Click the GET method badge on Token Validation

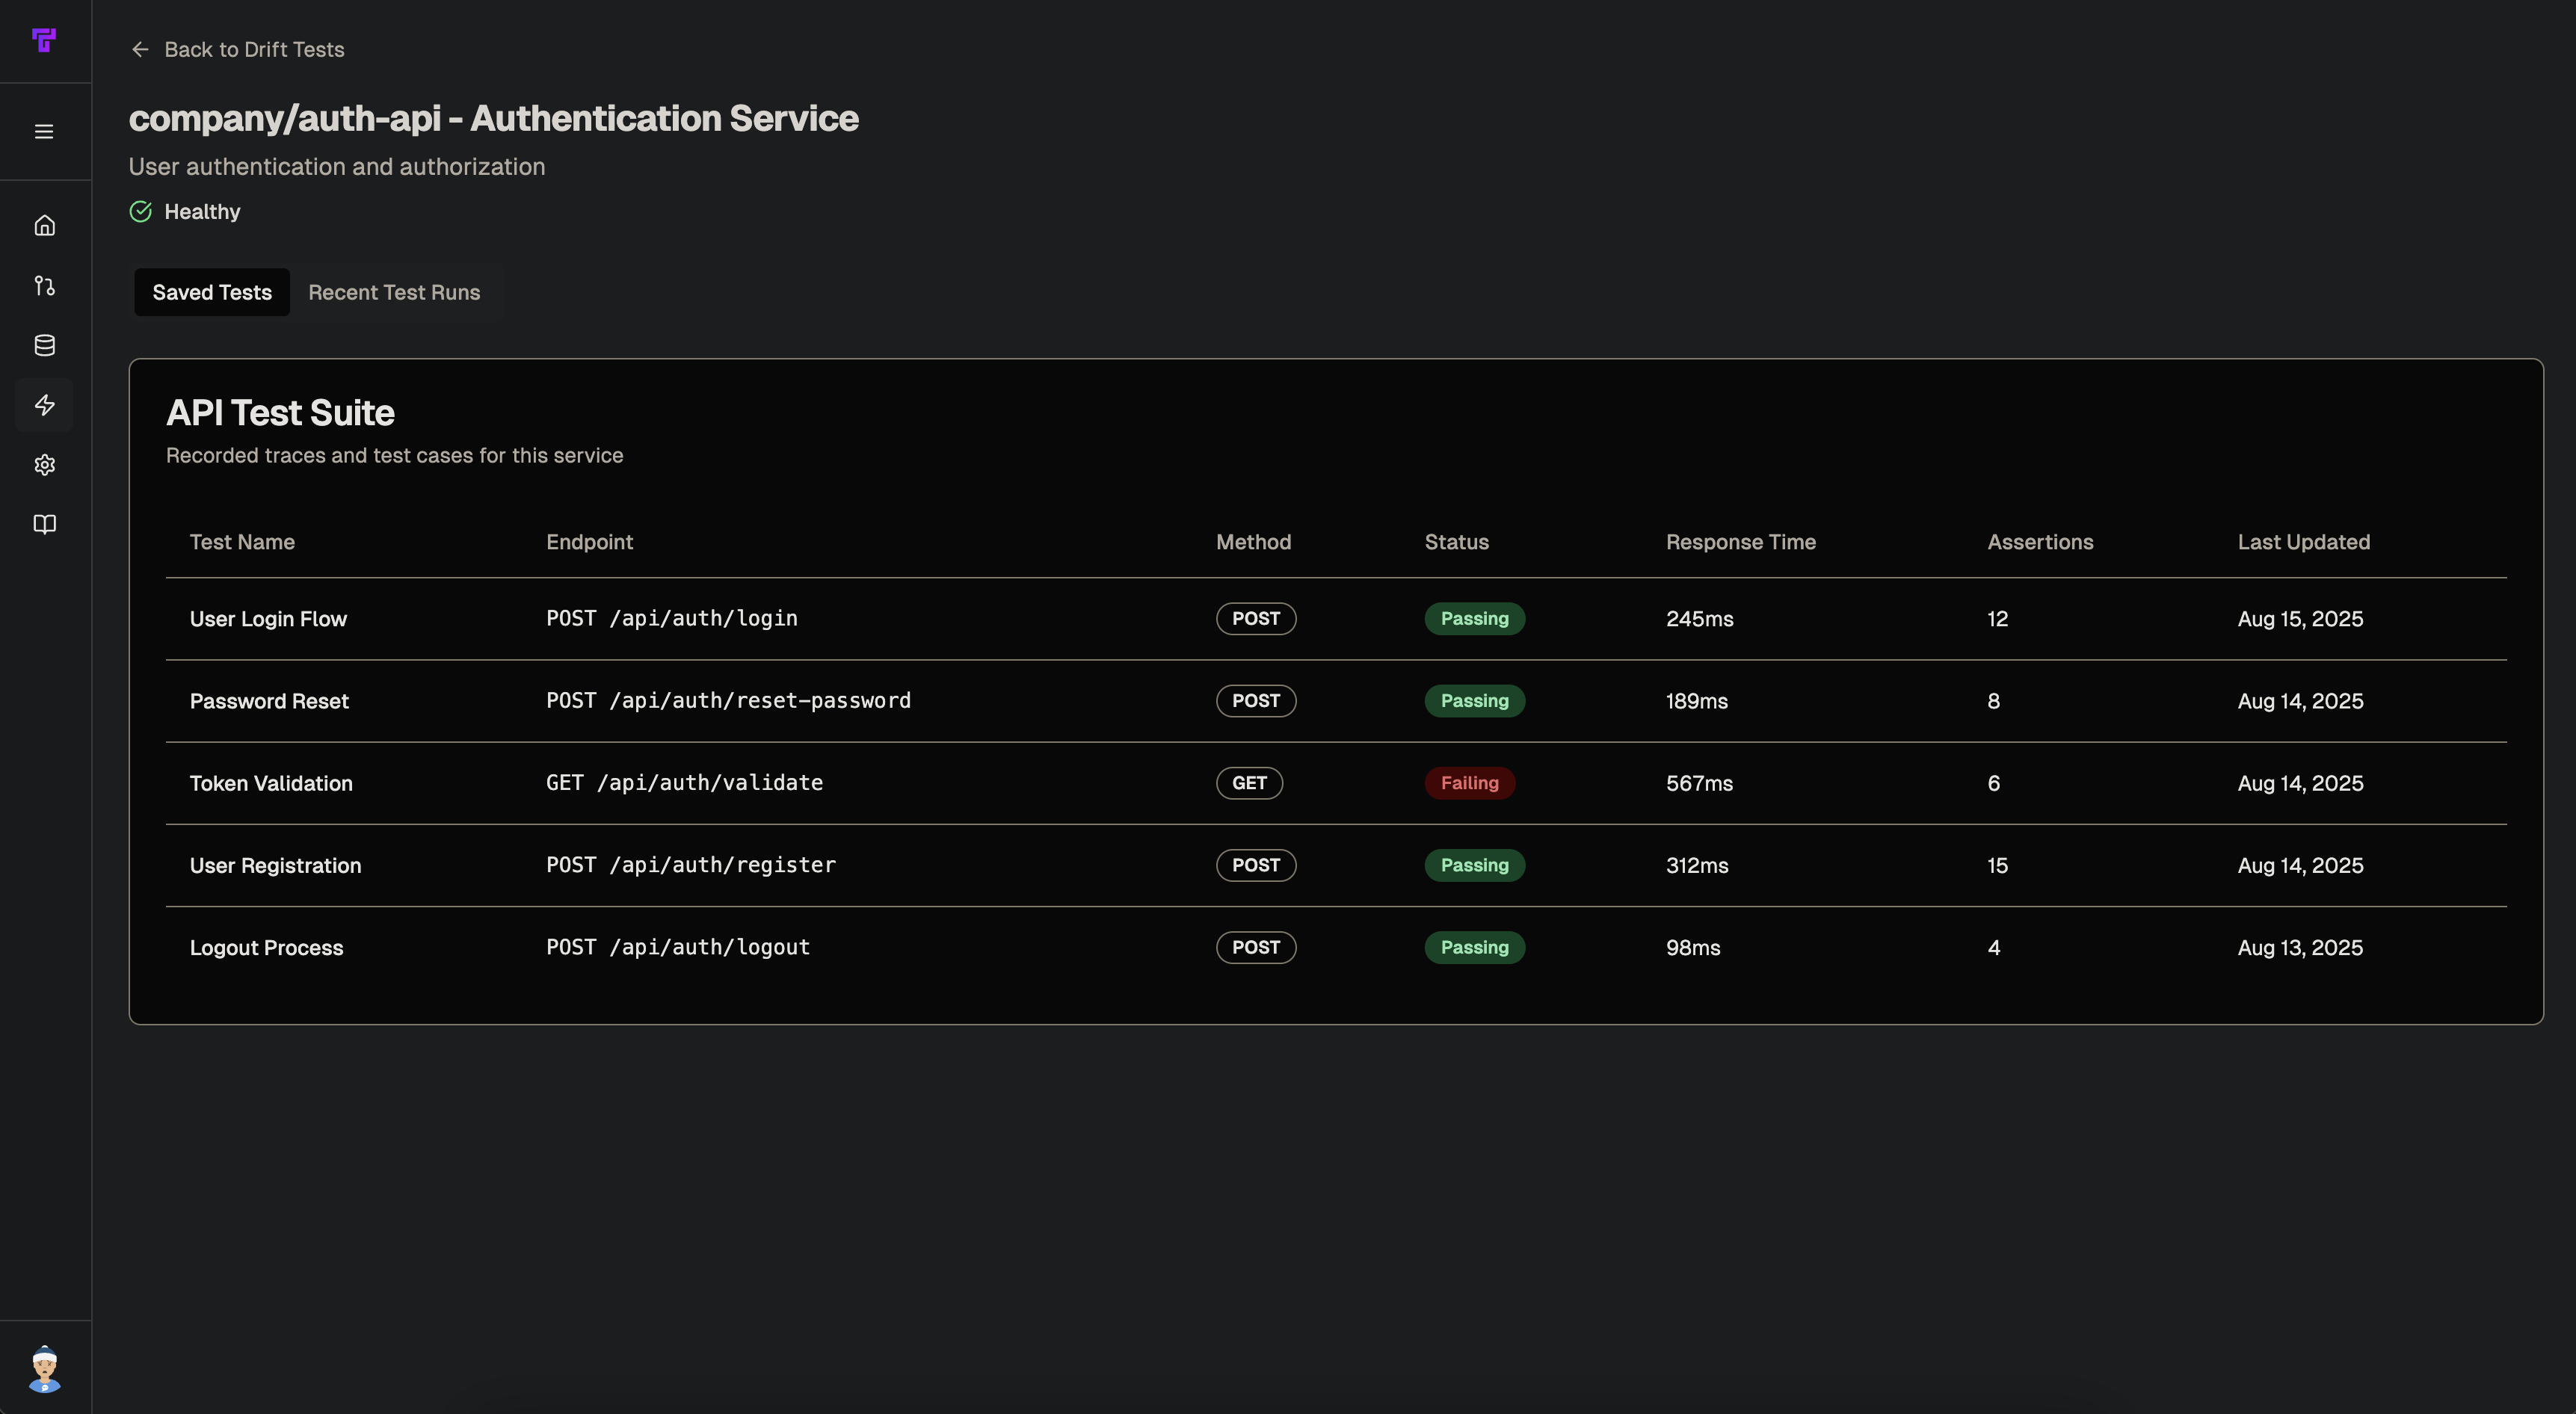pyautogui.click(x=1249, y=783)
